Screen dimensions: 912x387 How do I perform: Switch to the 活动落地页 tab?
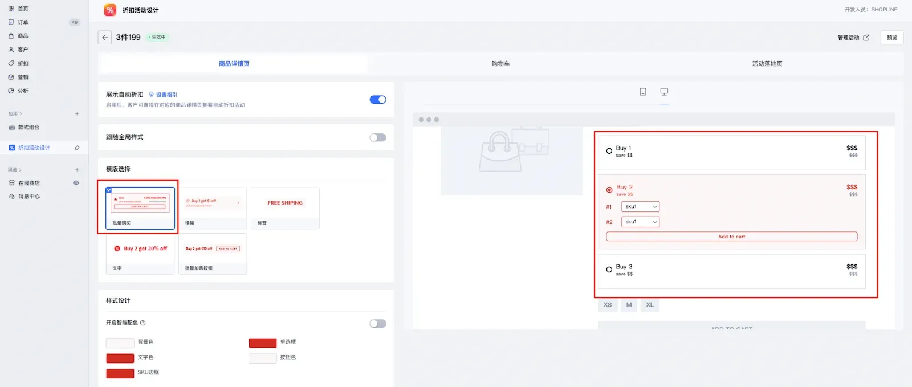click(x=767, y=64)
